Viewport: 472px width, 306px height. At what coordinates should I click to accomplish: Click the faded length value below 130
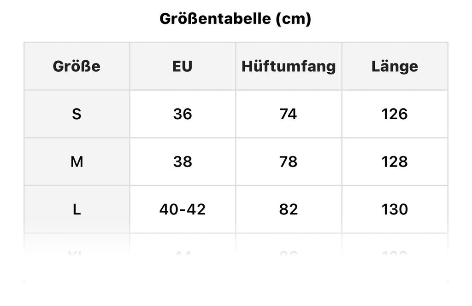click(395, 254)
